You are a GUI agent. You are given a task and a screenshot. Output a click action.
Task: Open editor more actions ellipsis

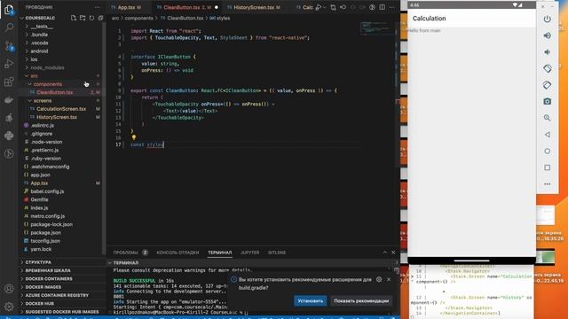point(392,7)
